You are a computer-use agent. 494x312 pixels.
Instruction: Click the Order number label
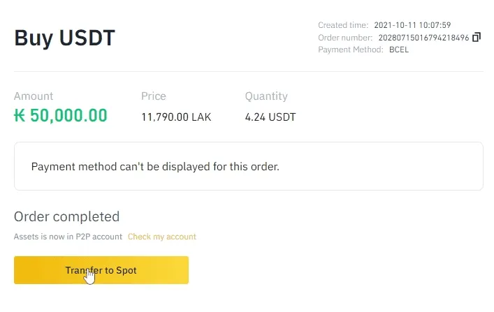[345, 38]
